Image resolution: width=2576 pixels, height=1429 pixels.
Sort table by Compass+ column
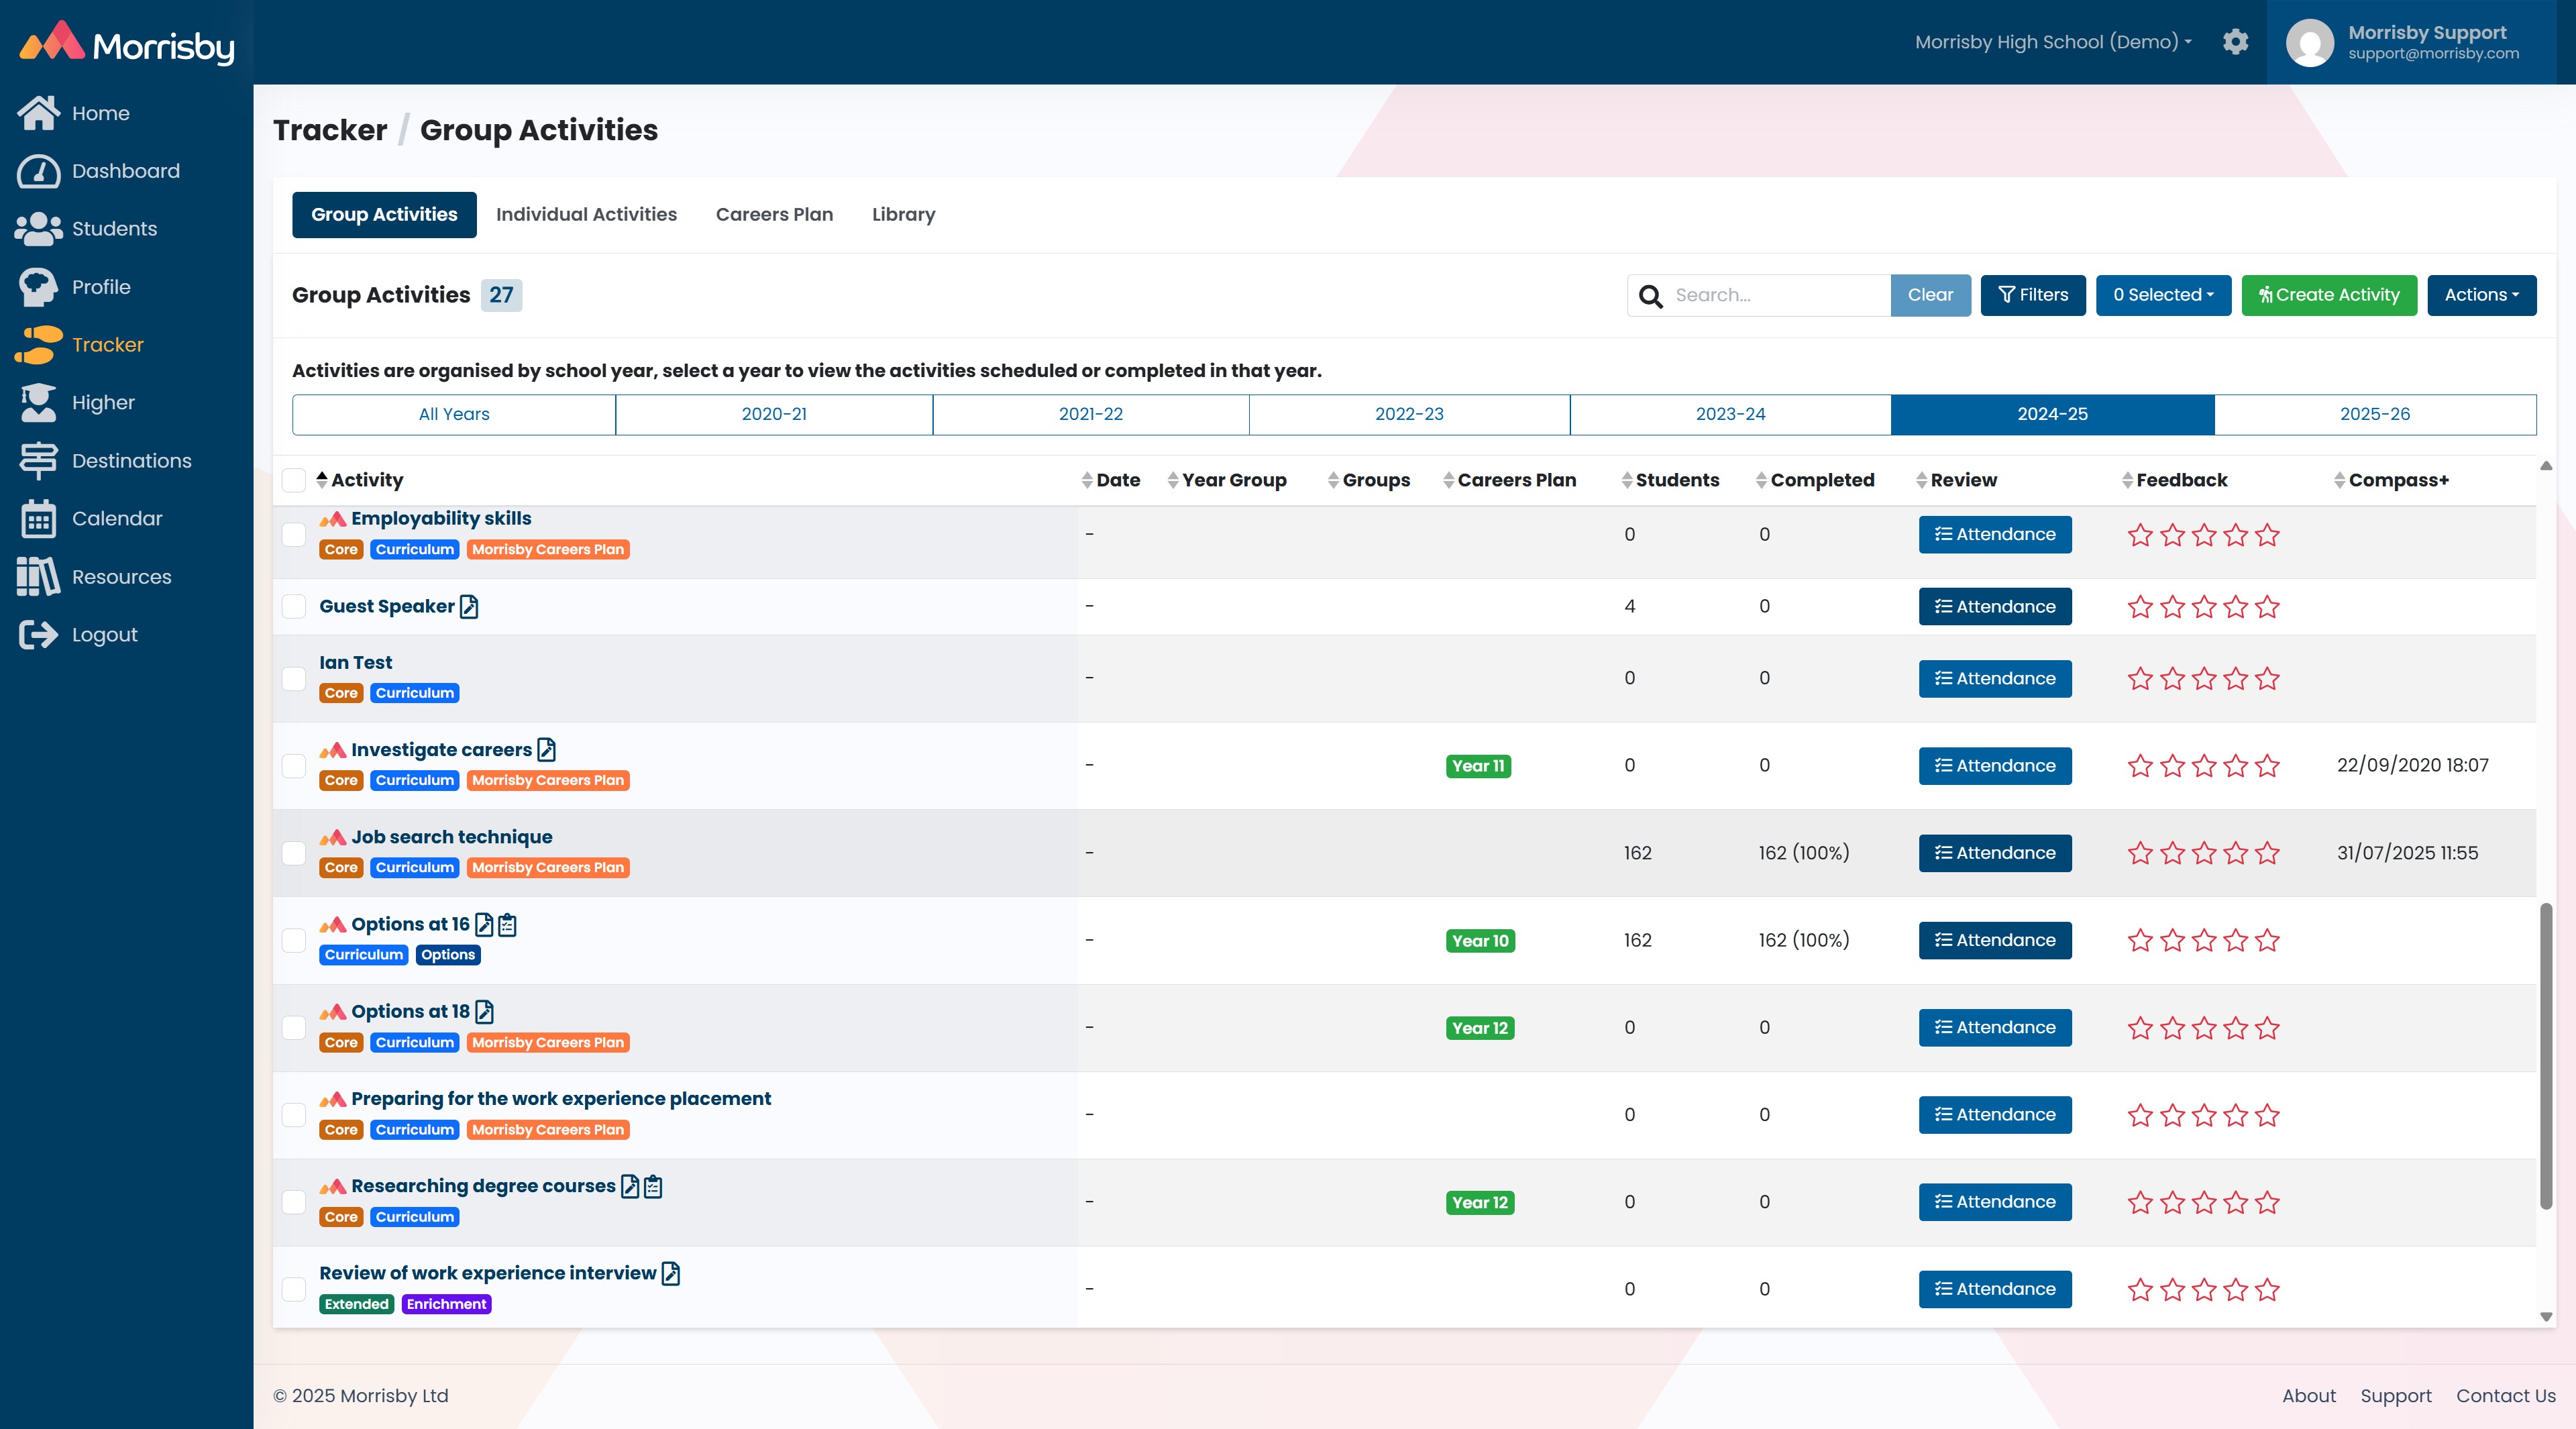pos(2392,480)
